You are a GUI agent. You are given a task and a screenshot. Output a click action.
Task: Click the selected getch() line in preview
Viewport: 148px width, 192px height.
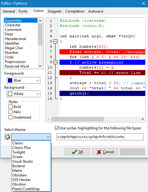pyautogui.click(x=102, y=94)
